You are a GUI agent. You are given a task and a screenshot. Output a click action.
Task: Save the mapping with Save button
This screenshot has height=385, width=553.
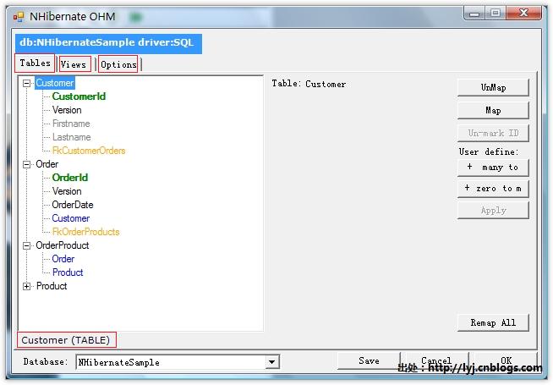point(369,360)
